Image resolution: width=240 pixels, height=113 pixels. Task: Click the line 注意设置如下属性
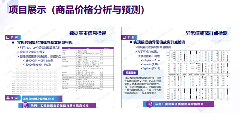tap(149, 56)
